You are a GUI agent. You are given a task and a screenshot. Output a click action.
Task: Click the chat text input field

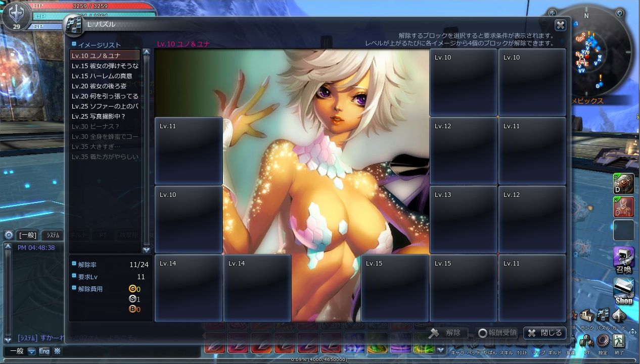coord(131,351)
